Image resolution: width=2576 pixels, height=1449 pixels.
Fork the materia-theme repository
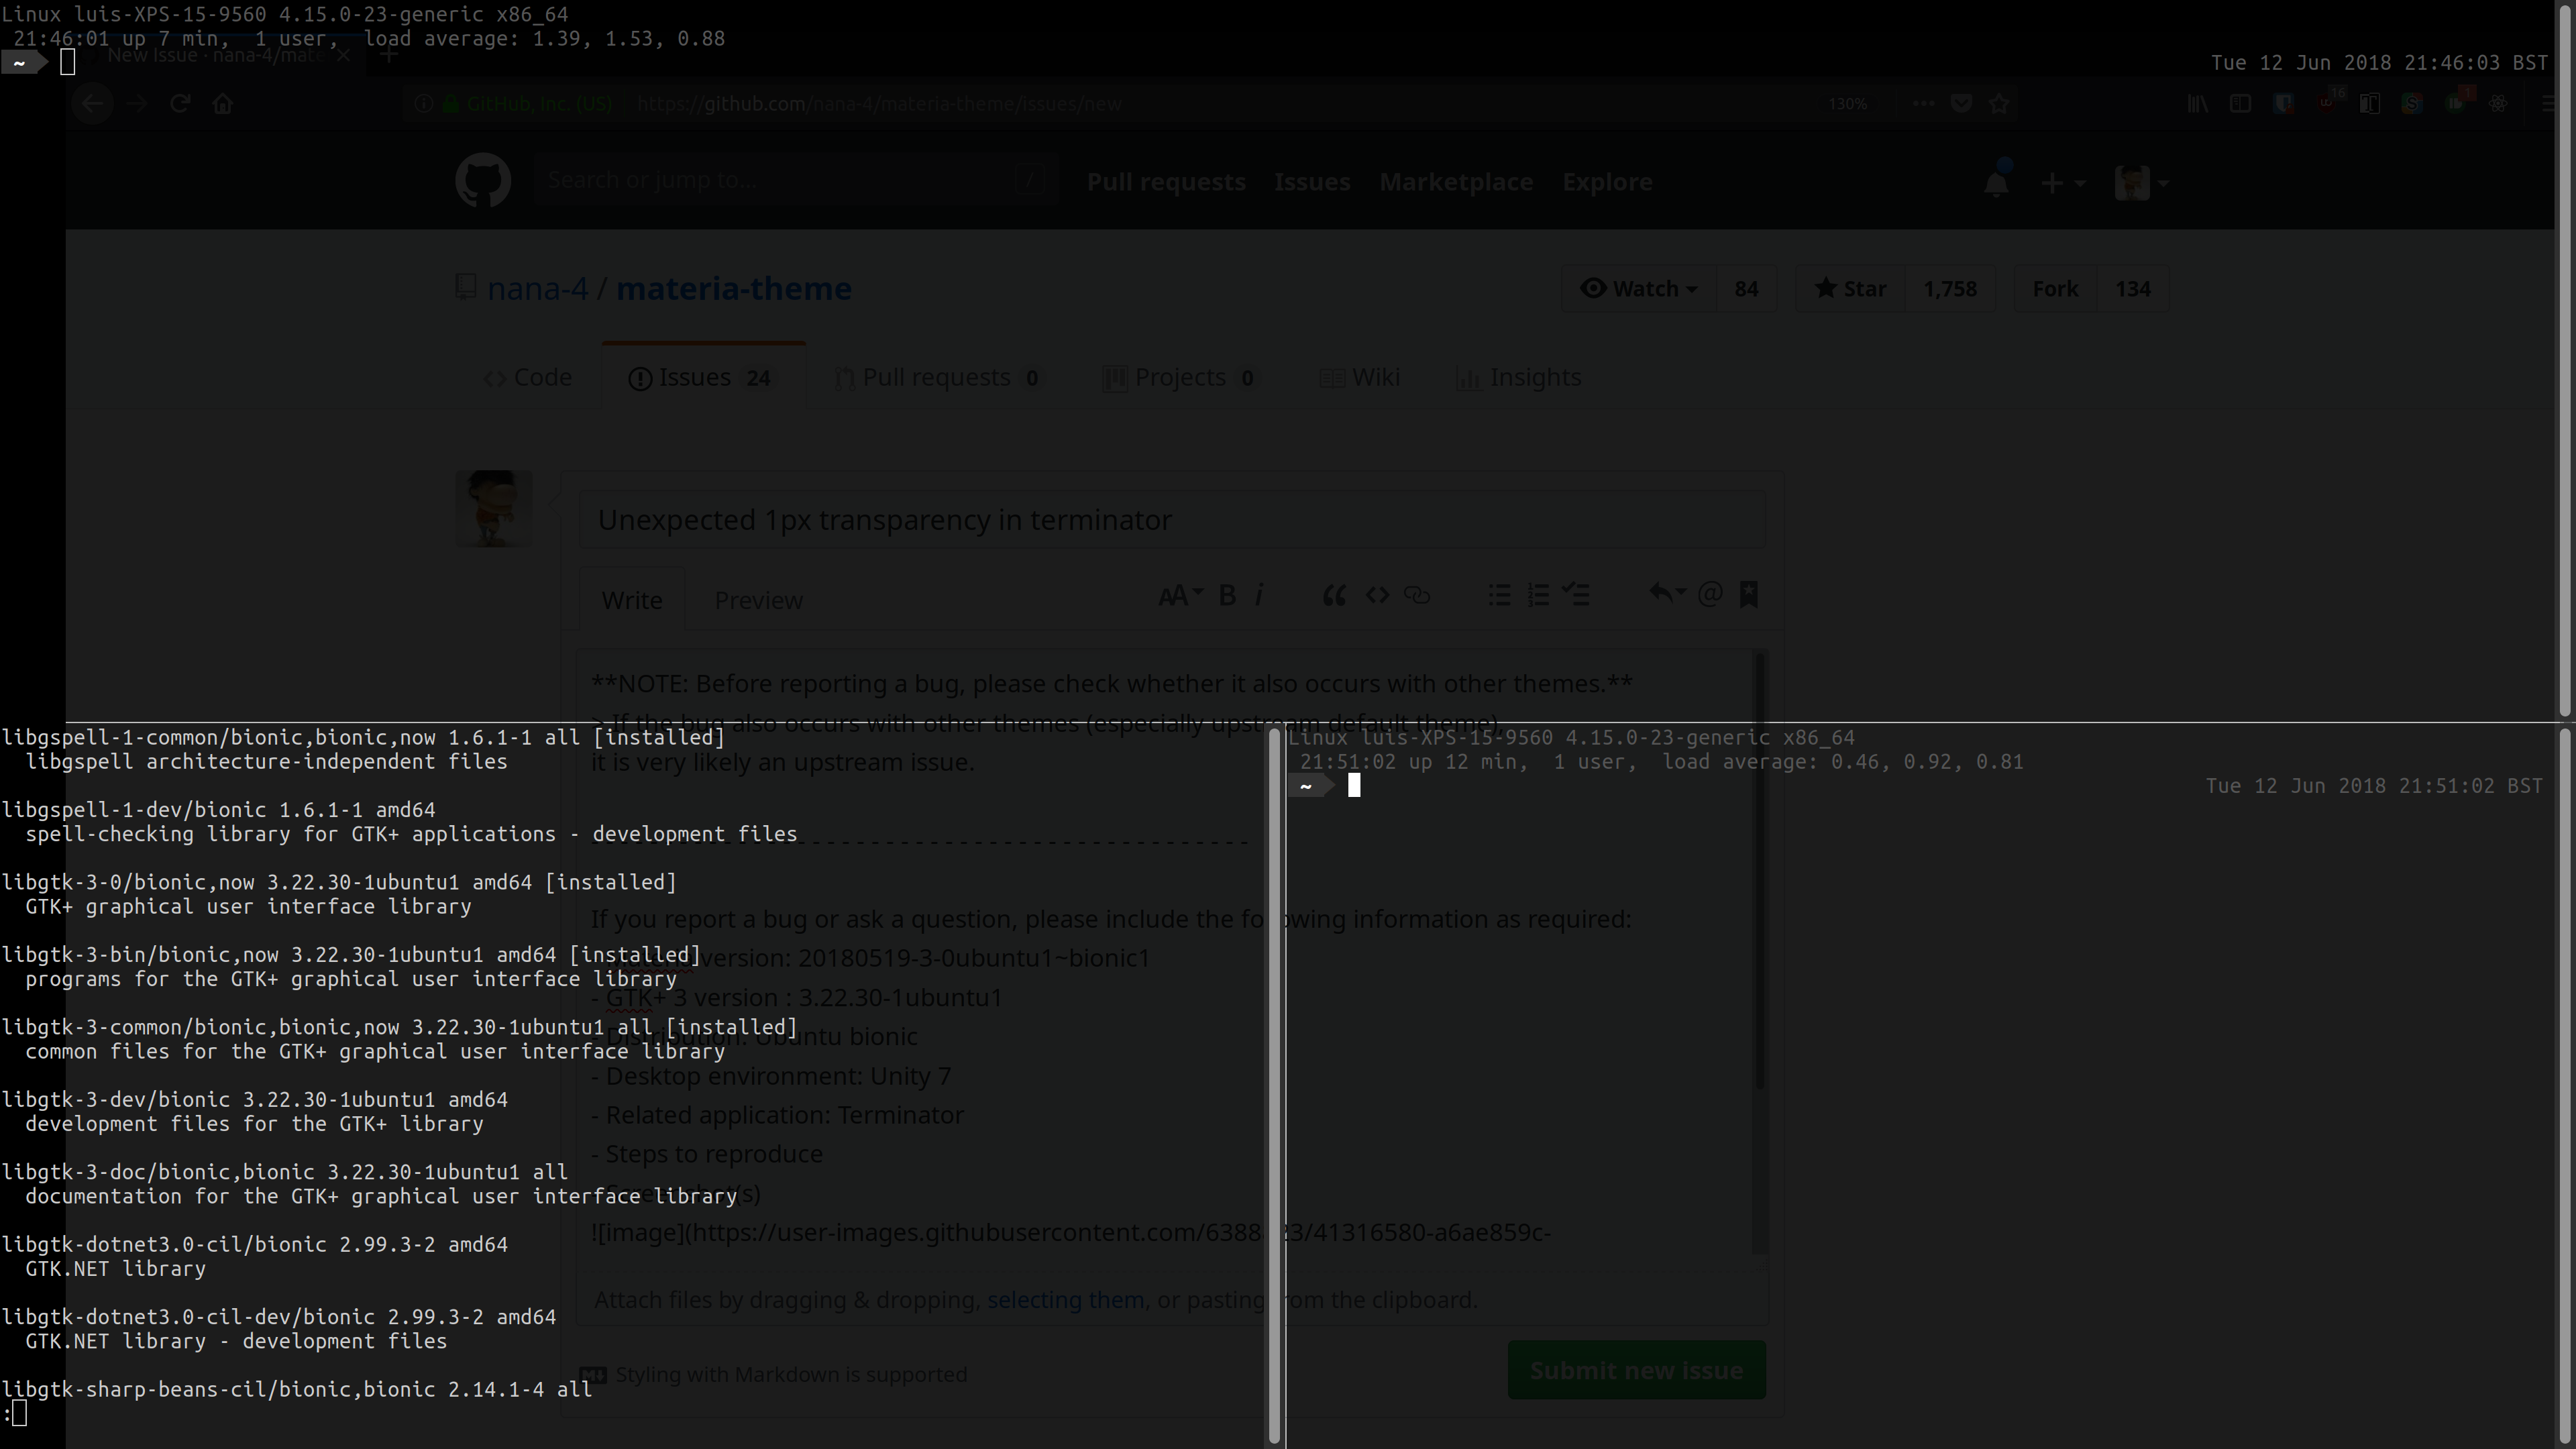[x=2054, y=289]
